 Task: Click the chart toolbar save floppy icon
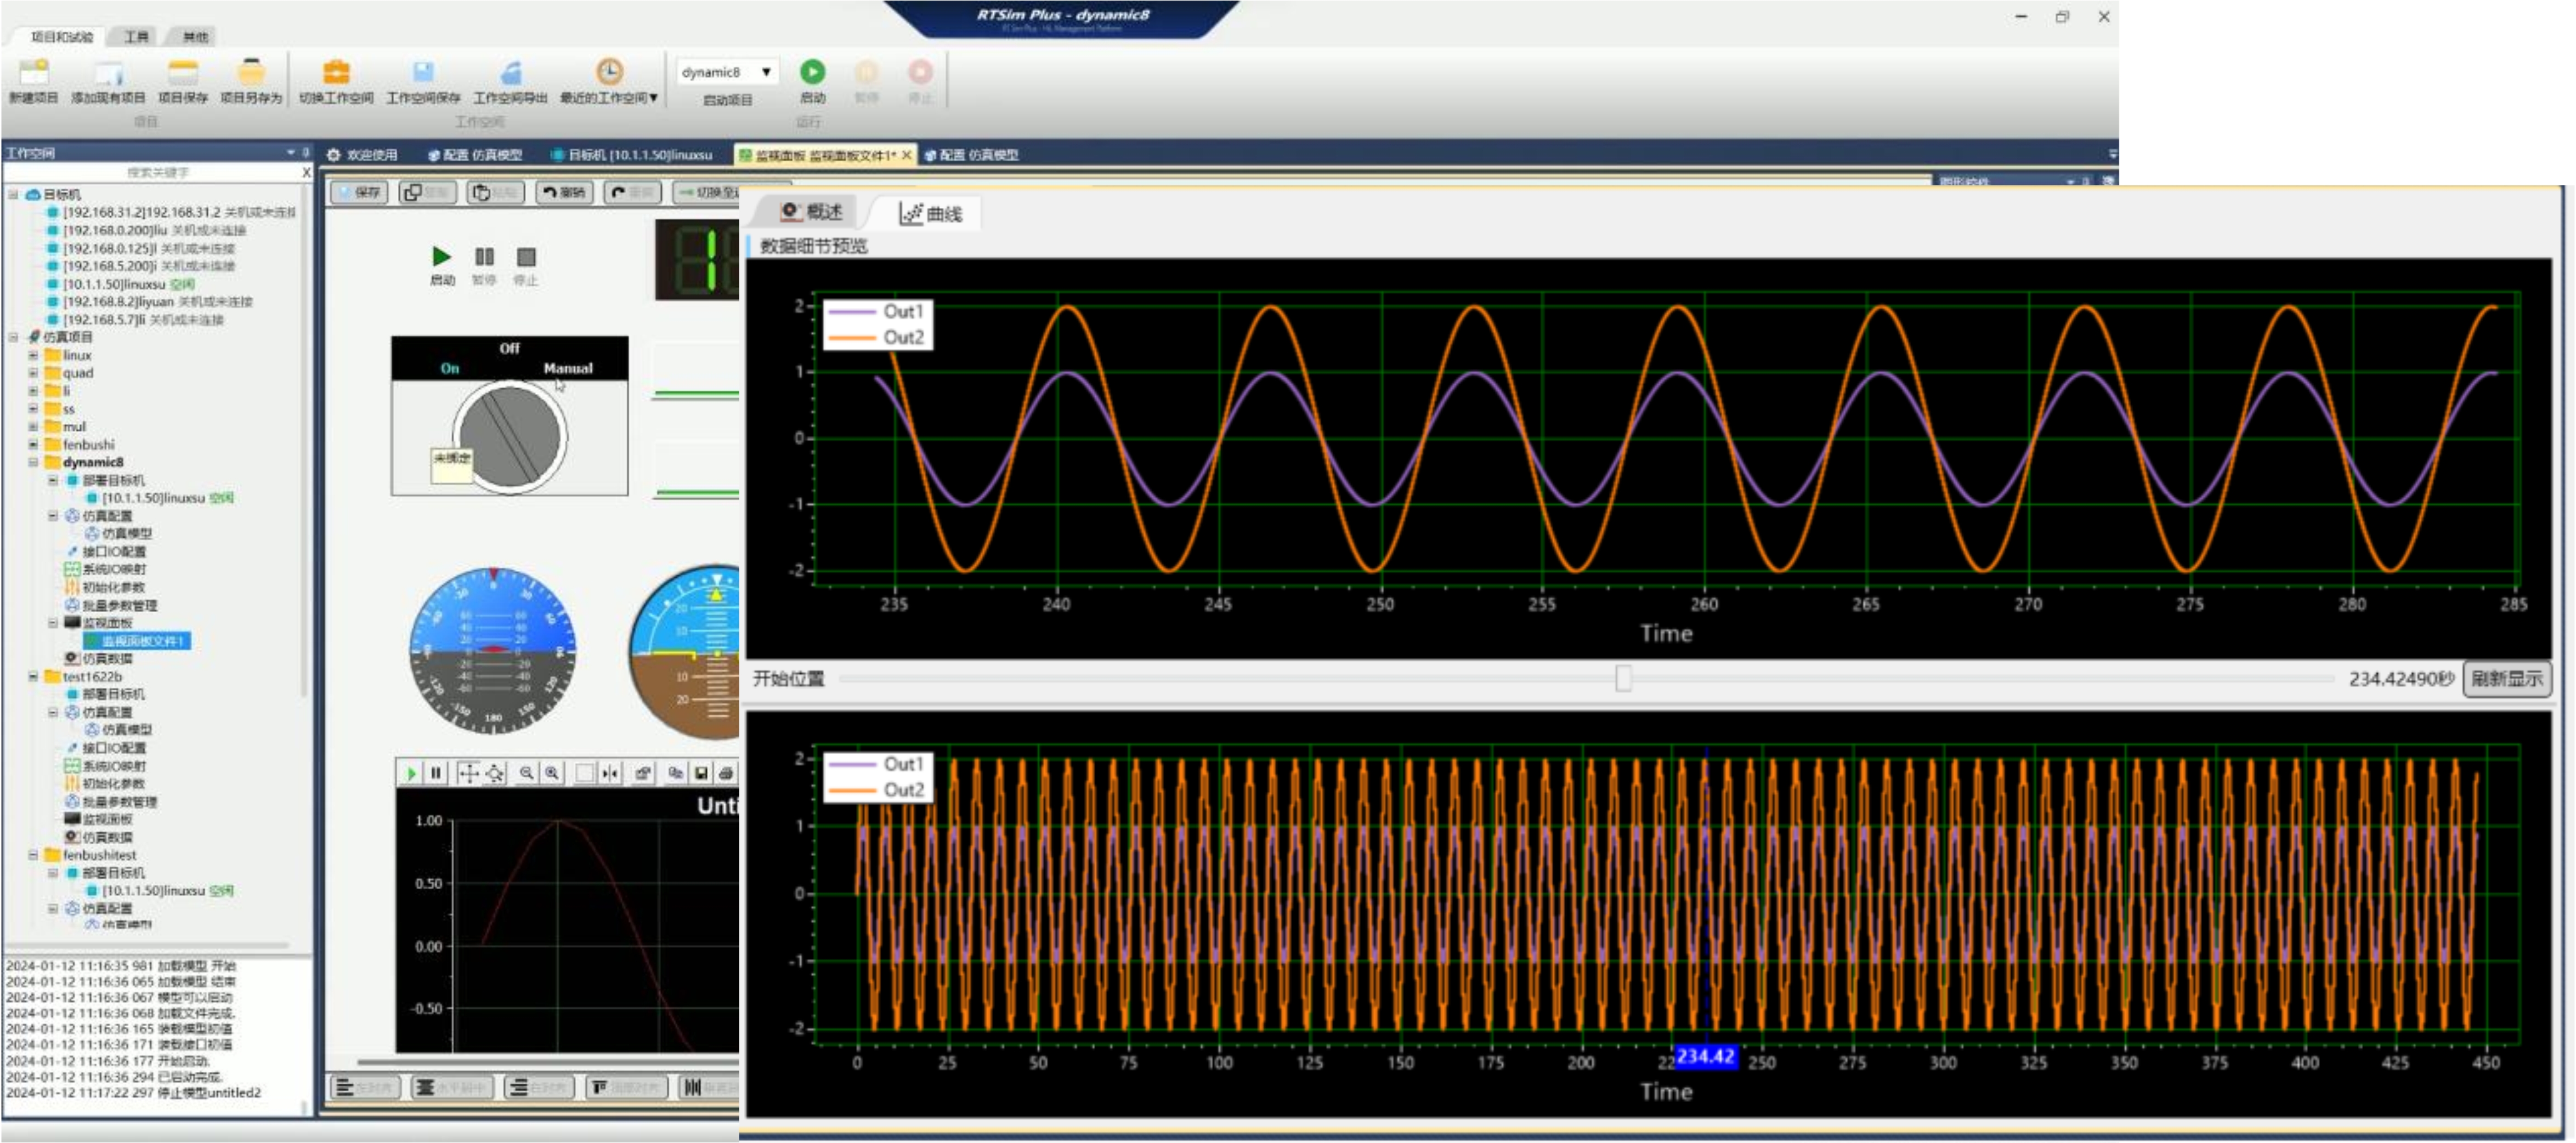tap(701, 773)
